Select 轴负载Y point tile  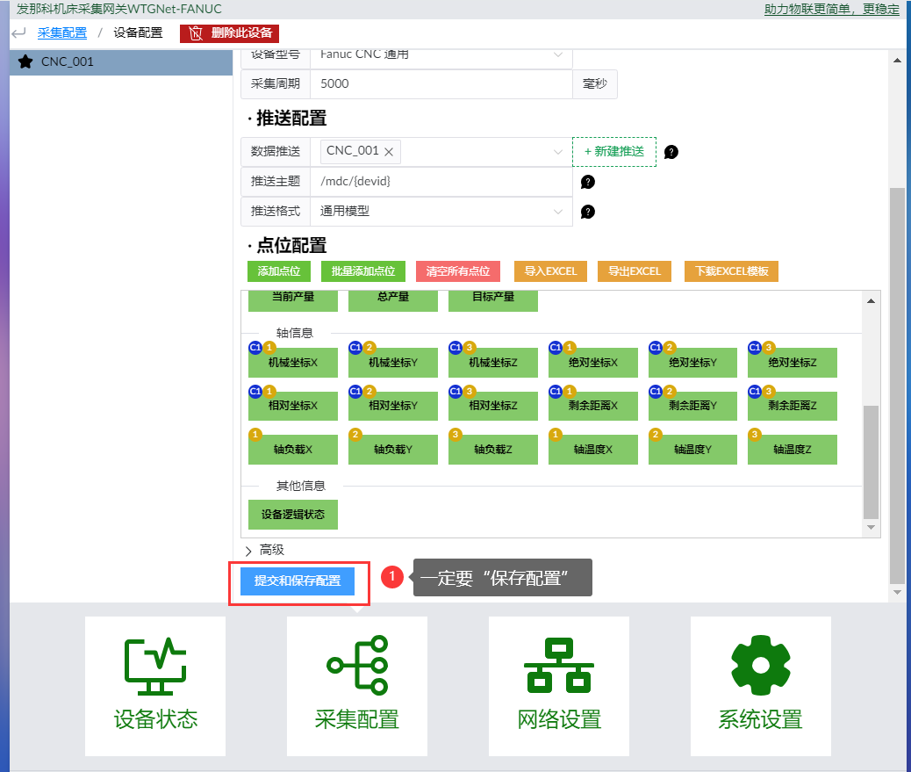tap(393, 450)
